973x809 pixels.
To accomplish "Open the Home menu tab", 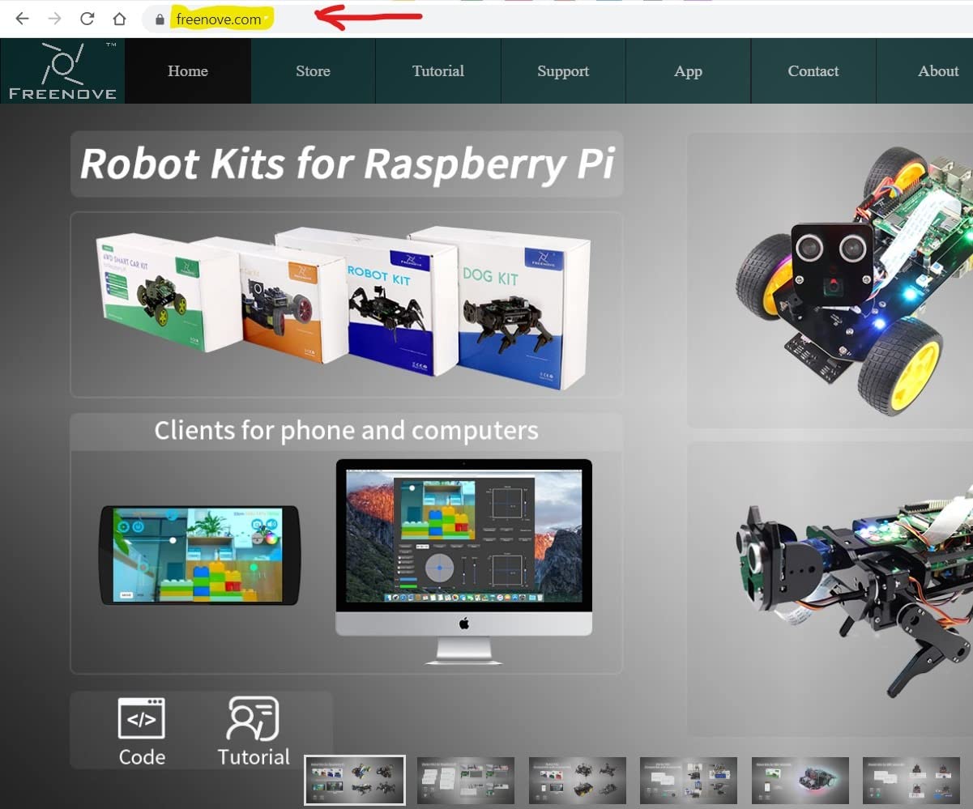I will [188, 71].
